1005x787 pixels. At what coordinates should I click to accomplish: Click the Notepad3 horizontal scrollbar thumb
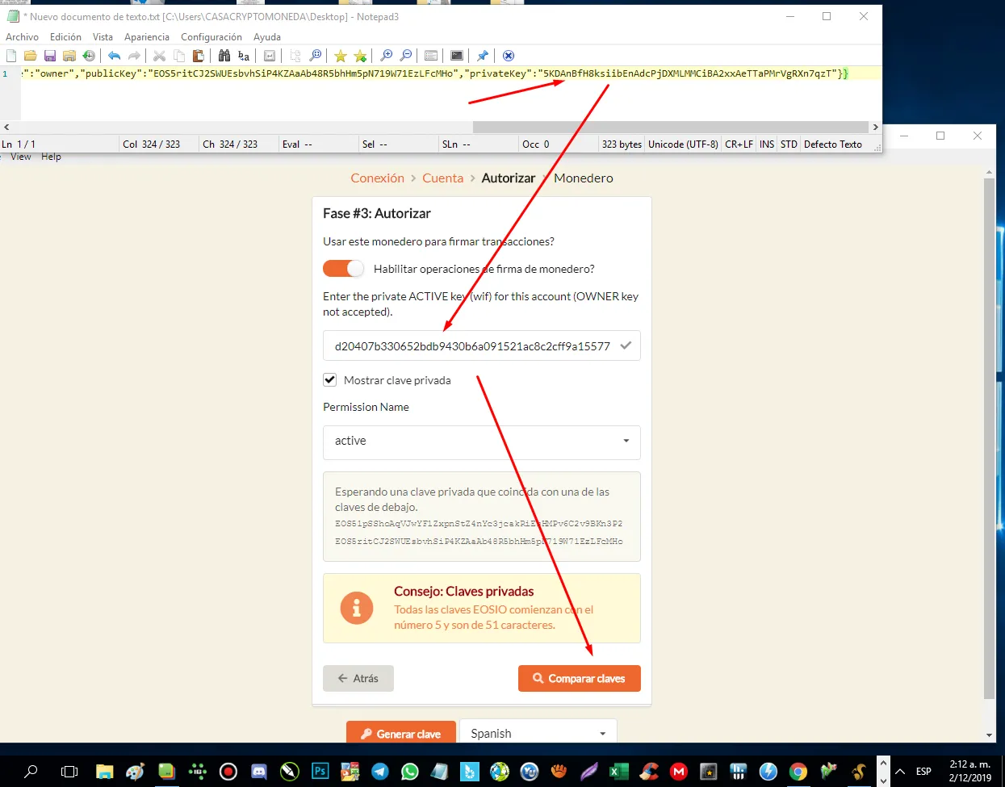pos(670,127)
